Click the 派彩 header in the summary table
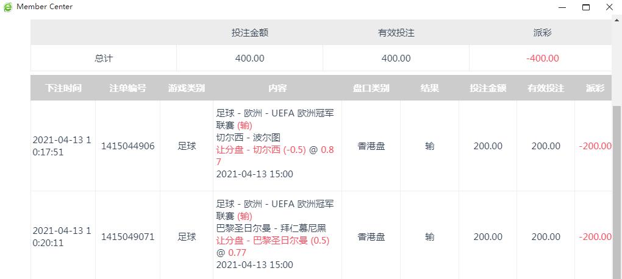The width and height of the screenshot is (622, 279). pos(542,33)
